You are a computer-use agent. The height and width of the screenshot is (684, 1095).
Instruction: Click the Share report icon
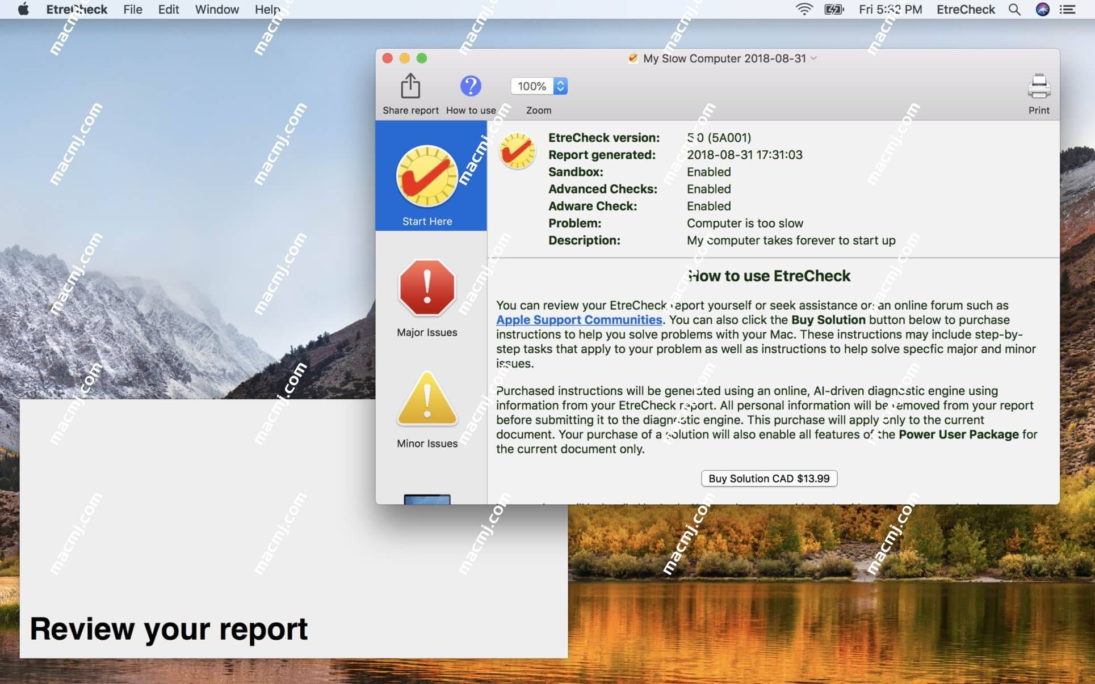click(411, 85)
